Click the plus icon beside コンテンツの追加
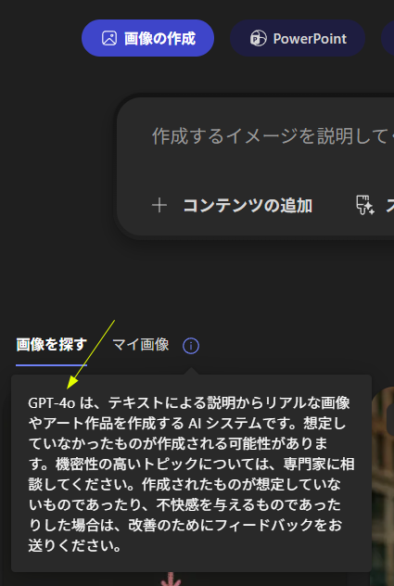Viewport: 394px width, 586px height. [159, 205]
